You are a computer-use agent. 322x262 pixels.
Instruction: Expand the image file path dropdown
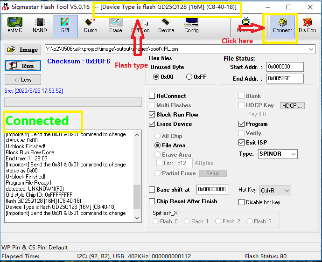coord(311,49)
